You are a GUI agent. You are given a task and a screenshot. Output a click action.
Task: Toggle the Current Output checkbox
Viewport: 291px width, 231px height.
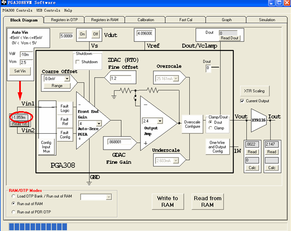242,101
